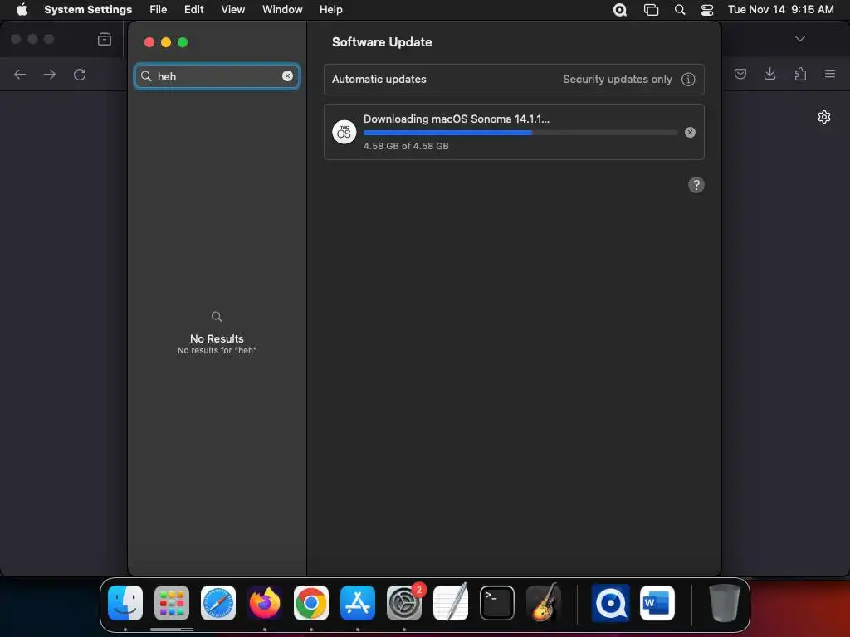The height and width of the screenshot is (637, 850).
Task: Open the Edit menu
Action: (193, 10)
